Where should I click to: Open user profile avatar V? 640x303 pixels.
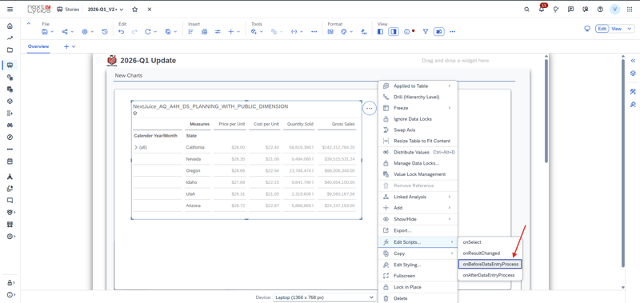[x=614, y=10]
